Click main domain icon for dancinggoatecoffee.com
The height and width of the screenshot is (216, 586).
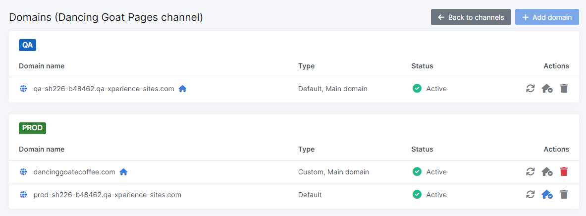pos(547,172)
